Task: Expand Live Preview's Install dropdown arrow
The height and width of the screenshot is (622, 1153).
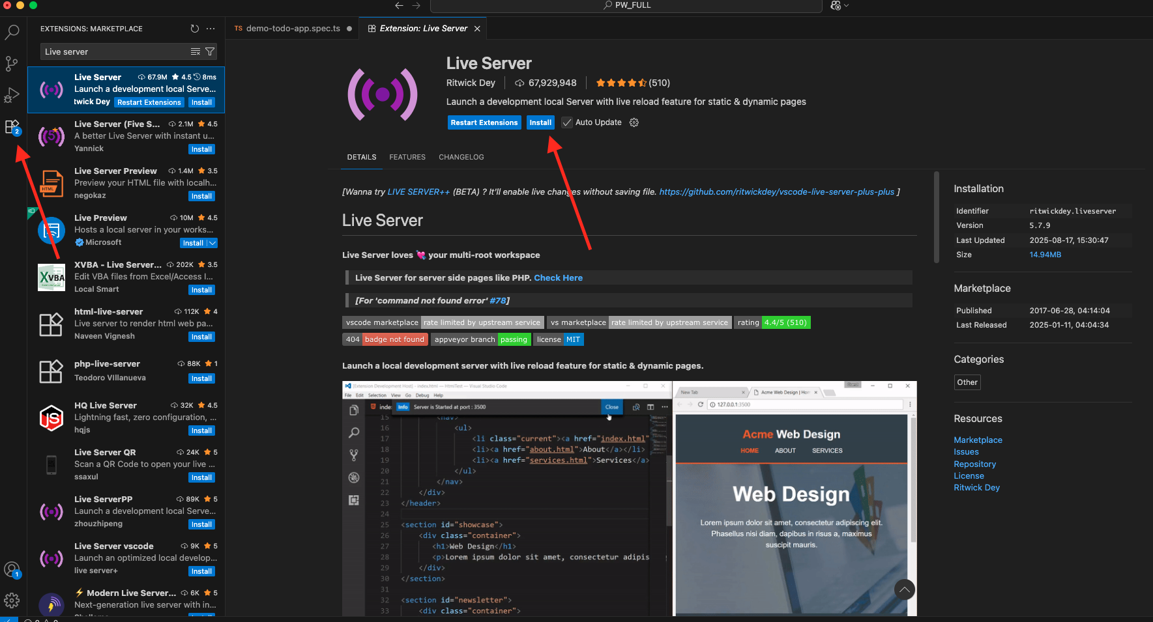Action: click(x=212, y=243)
